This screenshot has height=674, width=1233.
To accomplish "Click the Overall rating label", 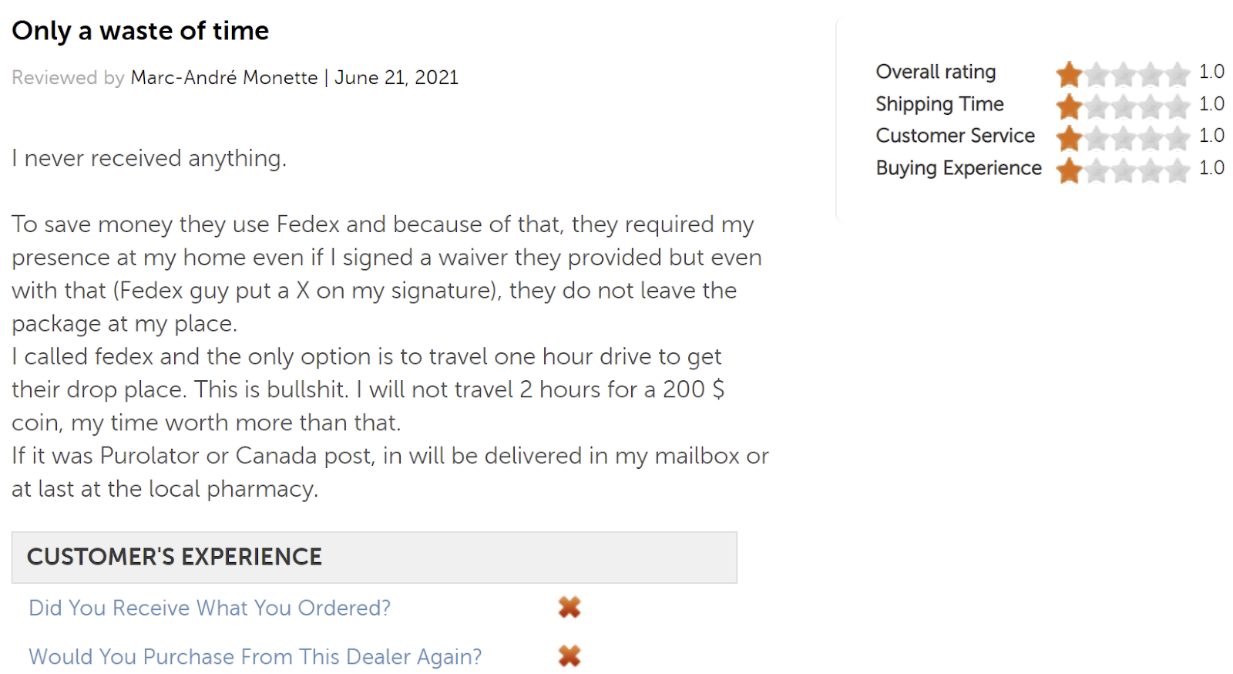I will pos(936,72).
